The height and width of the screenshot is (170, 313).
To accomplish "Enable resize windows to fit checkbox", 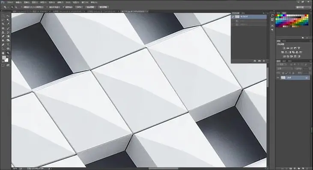I will (22, 7).
